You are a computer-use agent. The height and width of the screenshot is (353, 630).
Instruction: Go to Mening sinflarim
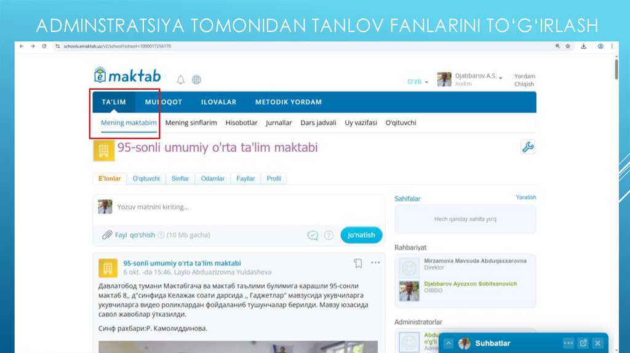191,123
